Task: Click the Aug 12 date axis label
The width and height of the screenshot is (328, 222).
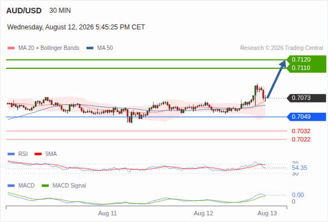Action: point(203,214)
